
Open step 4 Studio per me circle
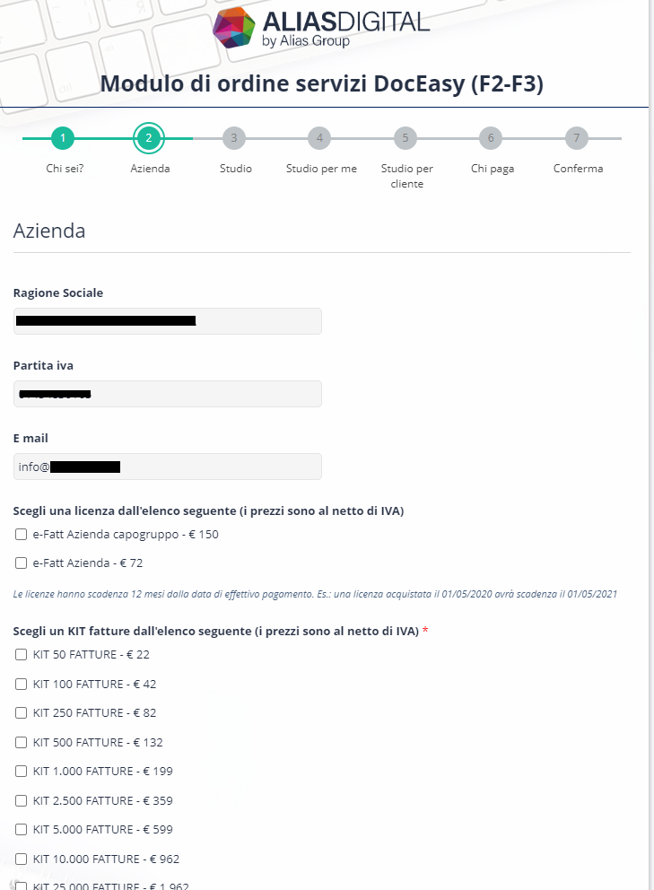point(319,138)
